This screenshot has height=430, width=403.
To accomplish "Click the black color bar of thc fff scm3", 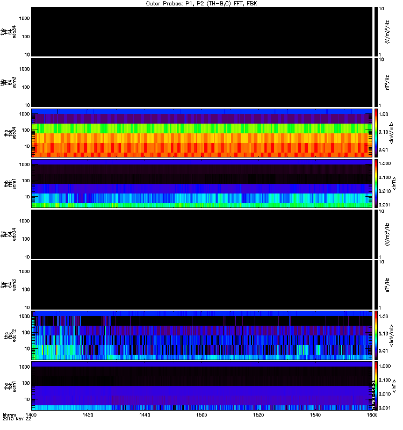I will 376,285.
